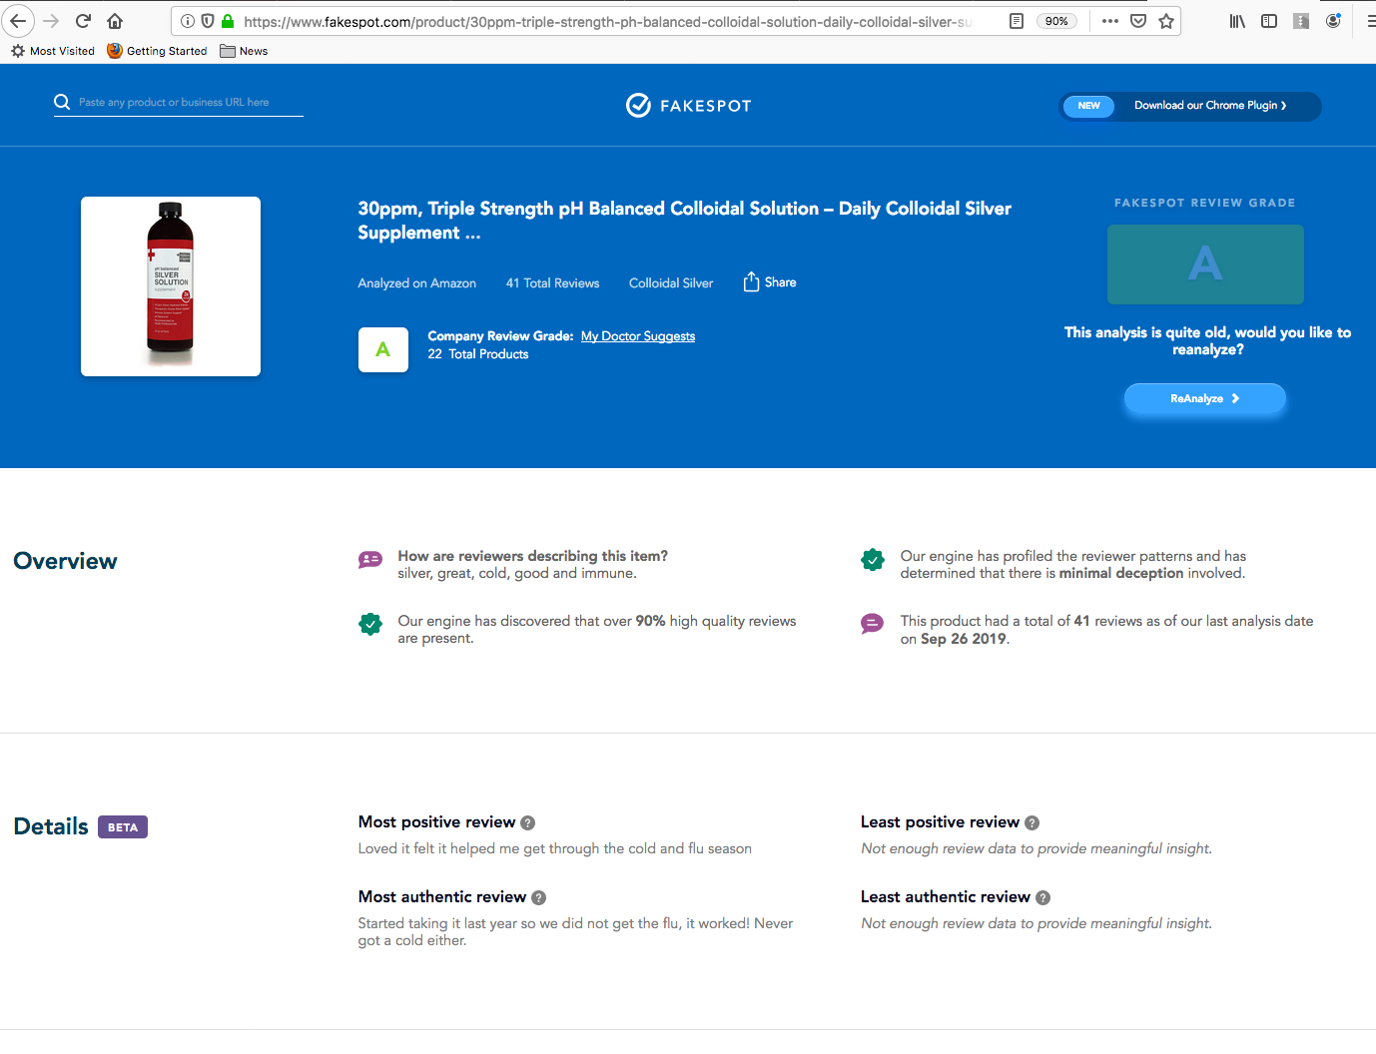
Task: Click the purple reviewer chat icon
Action: click(x=370, y=560)
